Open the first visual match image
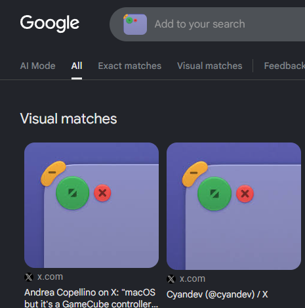 click(x=91, y=205)
